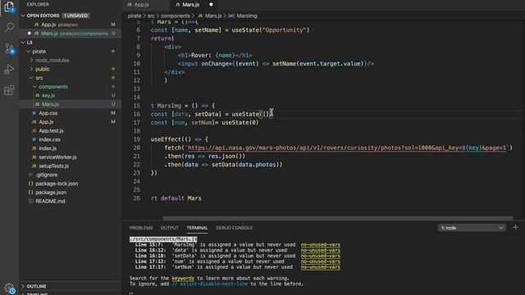Expand the node_modules folder
Image resolution: width=525 pixels, height=295 pixels.
pos(31,60)
